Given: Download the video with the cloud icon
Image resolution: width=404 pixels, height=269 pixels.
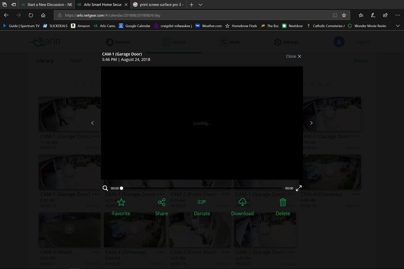Looking at the screenshot, I should (x=242, y=202).
